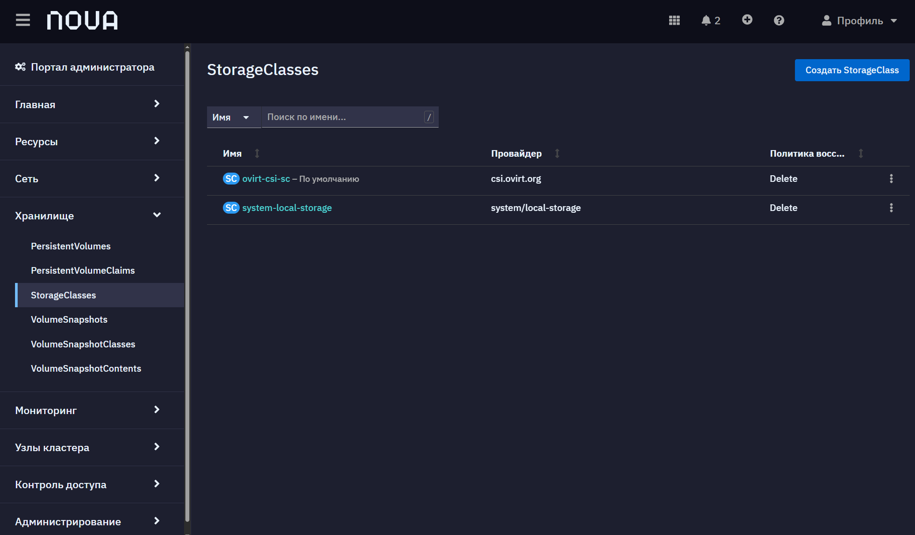The image size is (915, 535).
Task: Open the help question mark menu
Action: pos(779,20)
